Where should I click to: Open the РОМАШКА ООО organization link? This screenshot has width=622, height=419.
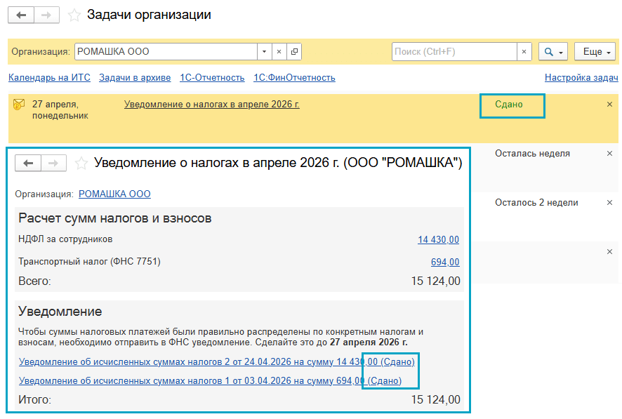tap(114, 194)
